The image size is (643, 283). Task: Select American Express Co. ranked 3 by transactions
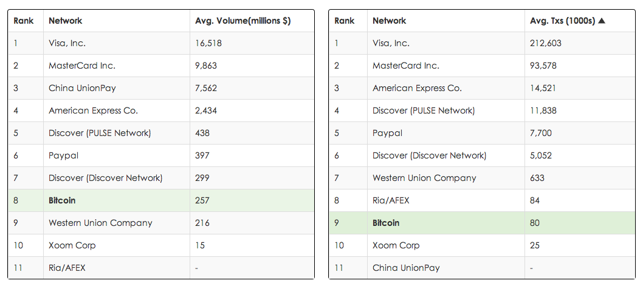(417, 88)
